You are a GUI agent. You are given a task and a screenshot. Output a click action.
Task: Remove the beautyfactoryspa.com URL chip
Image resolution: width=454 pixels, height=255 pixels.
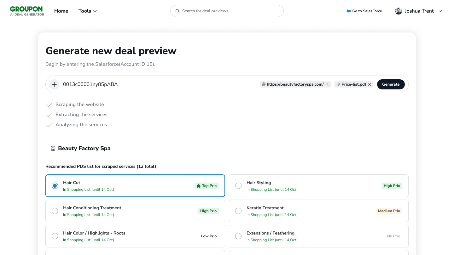327,84
